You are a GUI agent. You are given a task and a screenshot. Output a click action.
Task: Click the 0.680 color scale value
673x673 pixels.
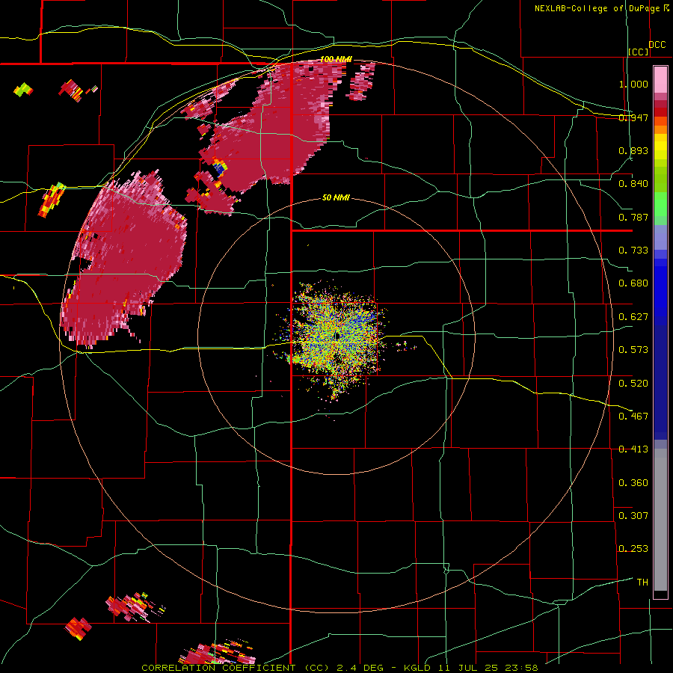[x=633, y=283]
